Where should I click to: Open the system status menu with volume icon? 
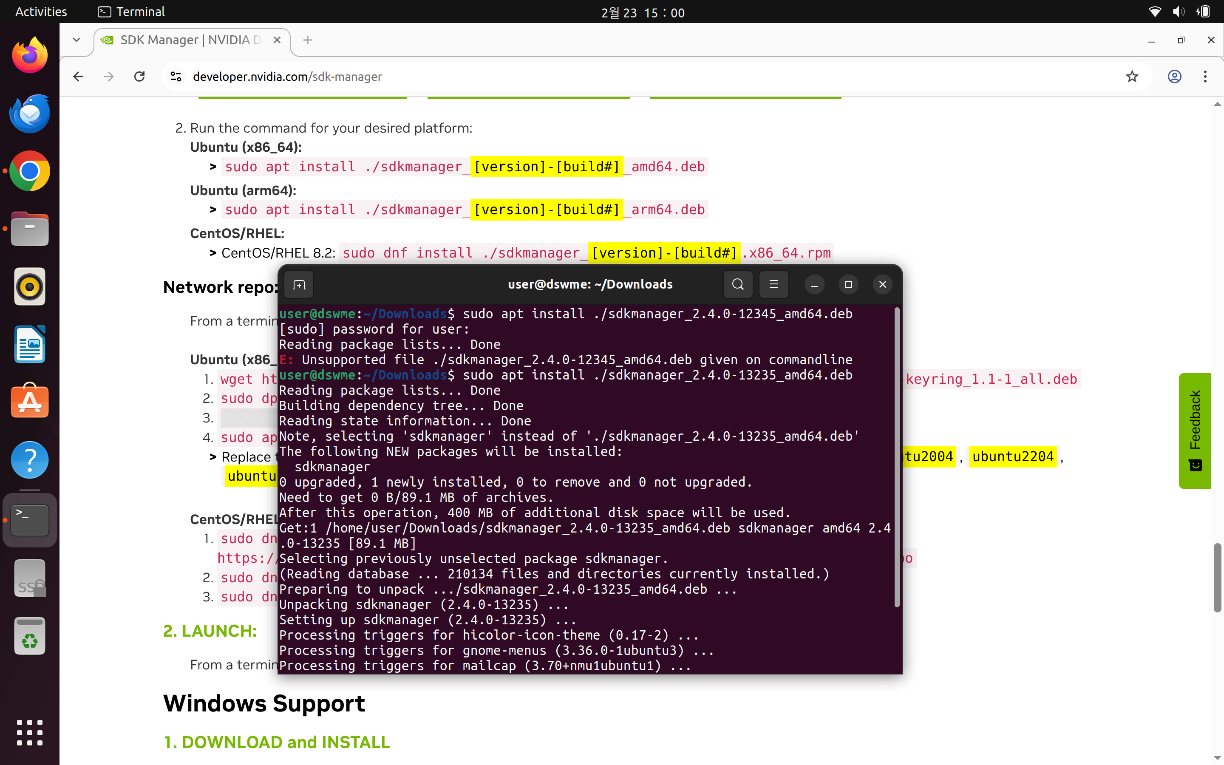pos(1178,11)
